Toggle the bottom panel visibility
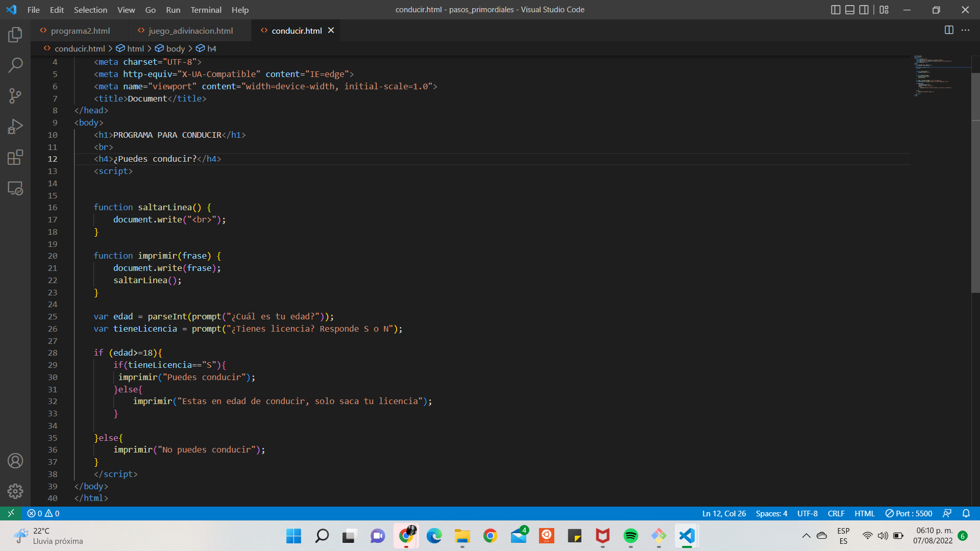The image size is (980, 551). click(x=850, y=10)
